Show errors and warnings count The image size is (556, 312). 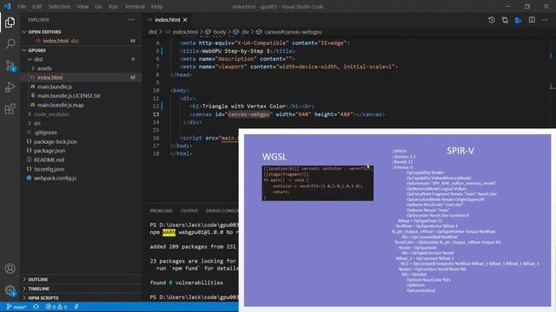point(56,307)
